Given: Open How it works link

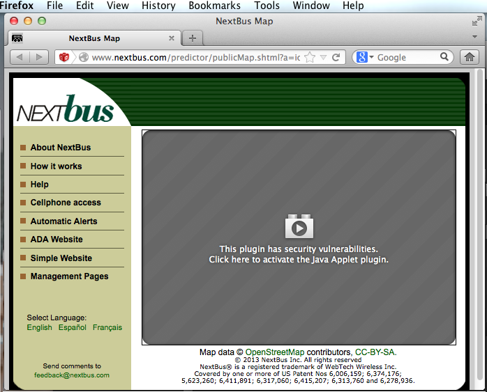Looking at the screenshot, I should point(57,166).
